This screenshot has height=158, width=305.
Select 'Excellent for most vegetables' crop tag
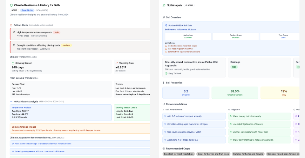click(179, 154)
